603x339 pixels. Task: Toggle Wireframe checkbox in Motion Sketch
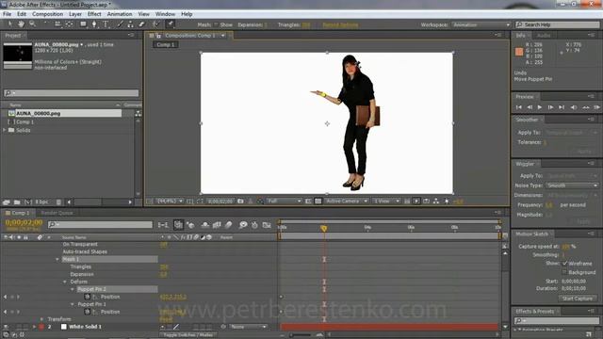click(x=565, y=264)
